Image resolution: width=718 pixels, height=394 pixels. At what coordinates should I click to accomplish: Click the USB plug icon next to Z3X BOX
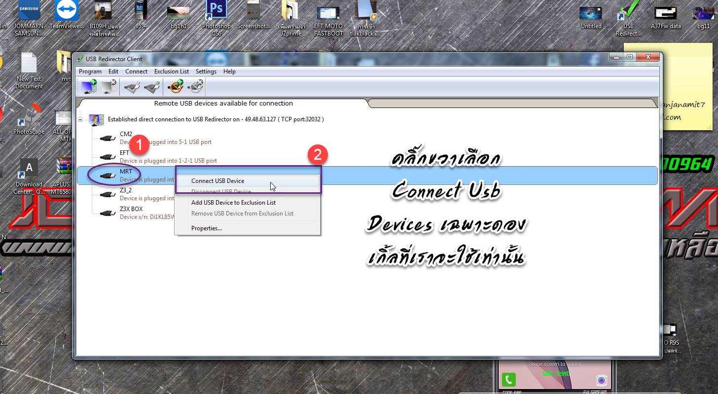point(108,213)
